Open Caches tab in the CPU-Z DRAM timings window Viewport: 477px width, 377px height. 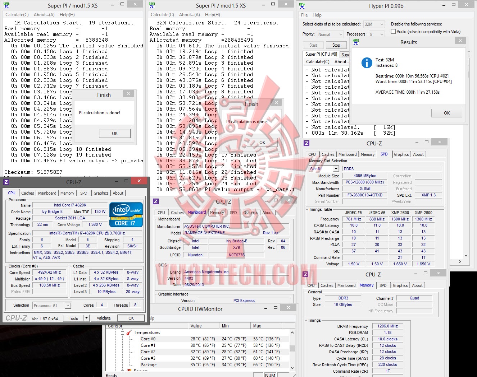tap(327, 285)
